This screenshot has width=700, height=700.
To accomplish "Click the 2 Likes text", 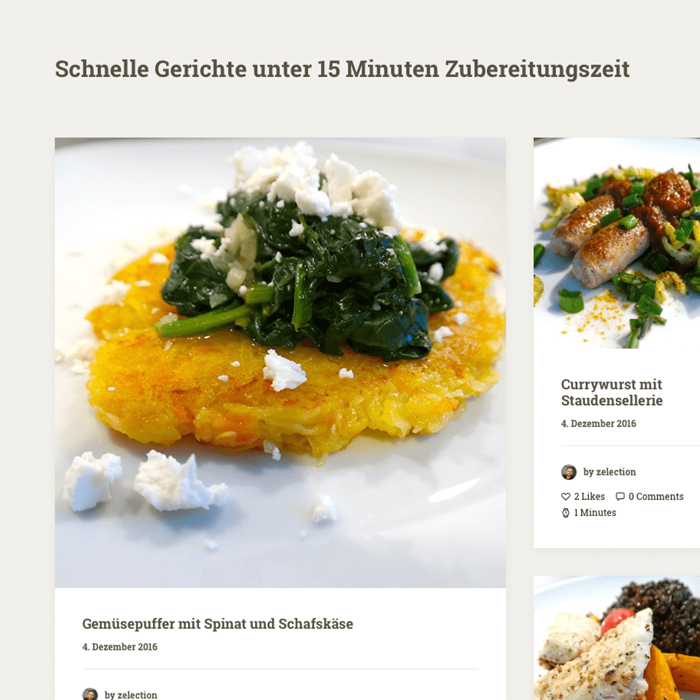I will (589, 497).
